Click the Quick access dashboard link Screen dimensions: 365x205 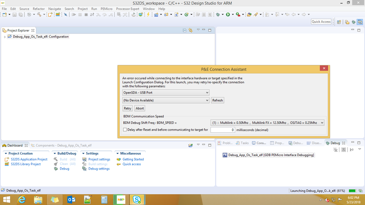click(x=132, y=164)
